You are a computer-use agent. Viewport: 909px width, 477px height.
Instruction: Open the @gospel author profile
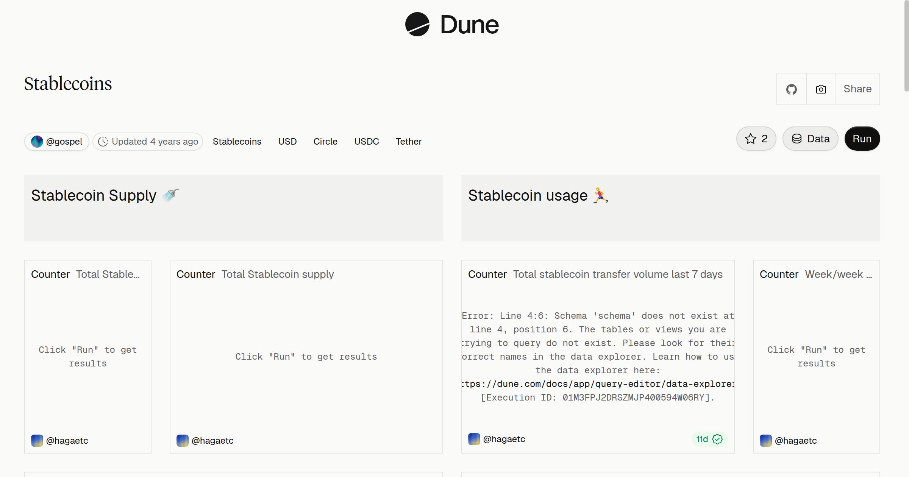tap(57, 142)
